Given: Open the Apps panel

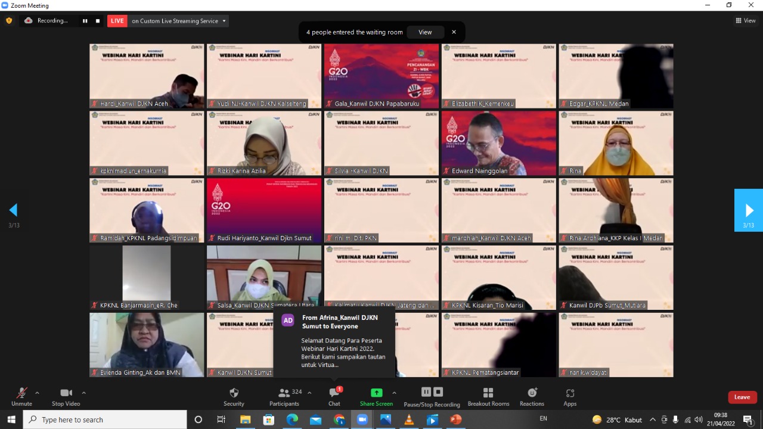Looking at the screenshot, I should point(570,393).
